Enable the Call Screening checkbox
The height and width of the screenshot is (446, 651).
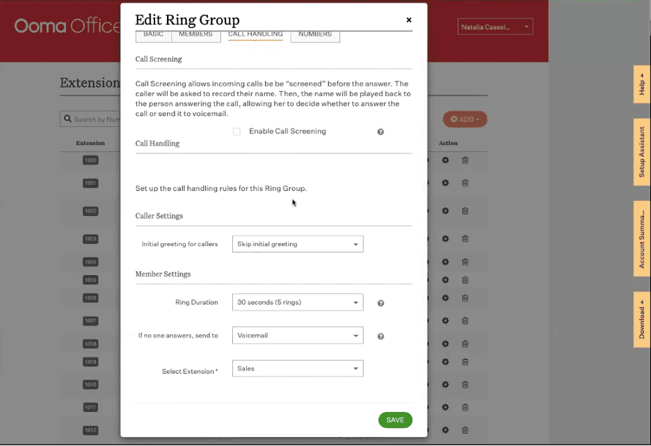[x=236, y=132]
